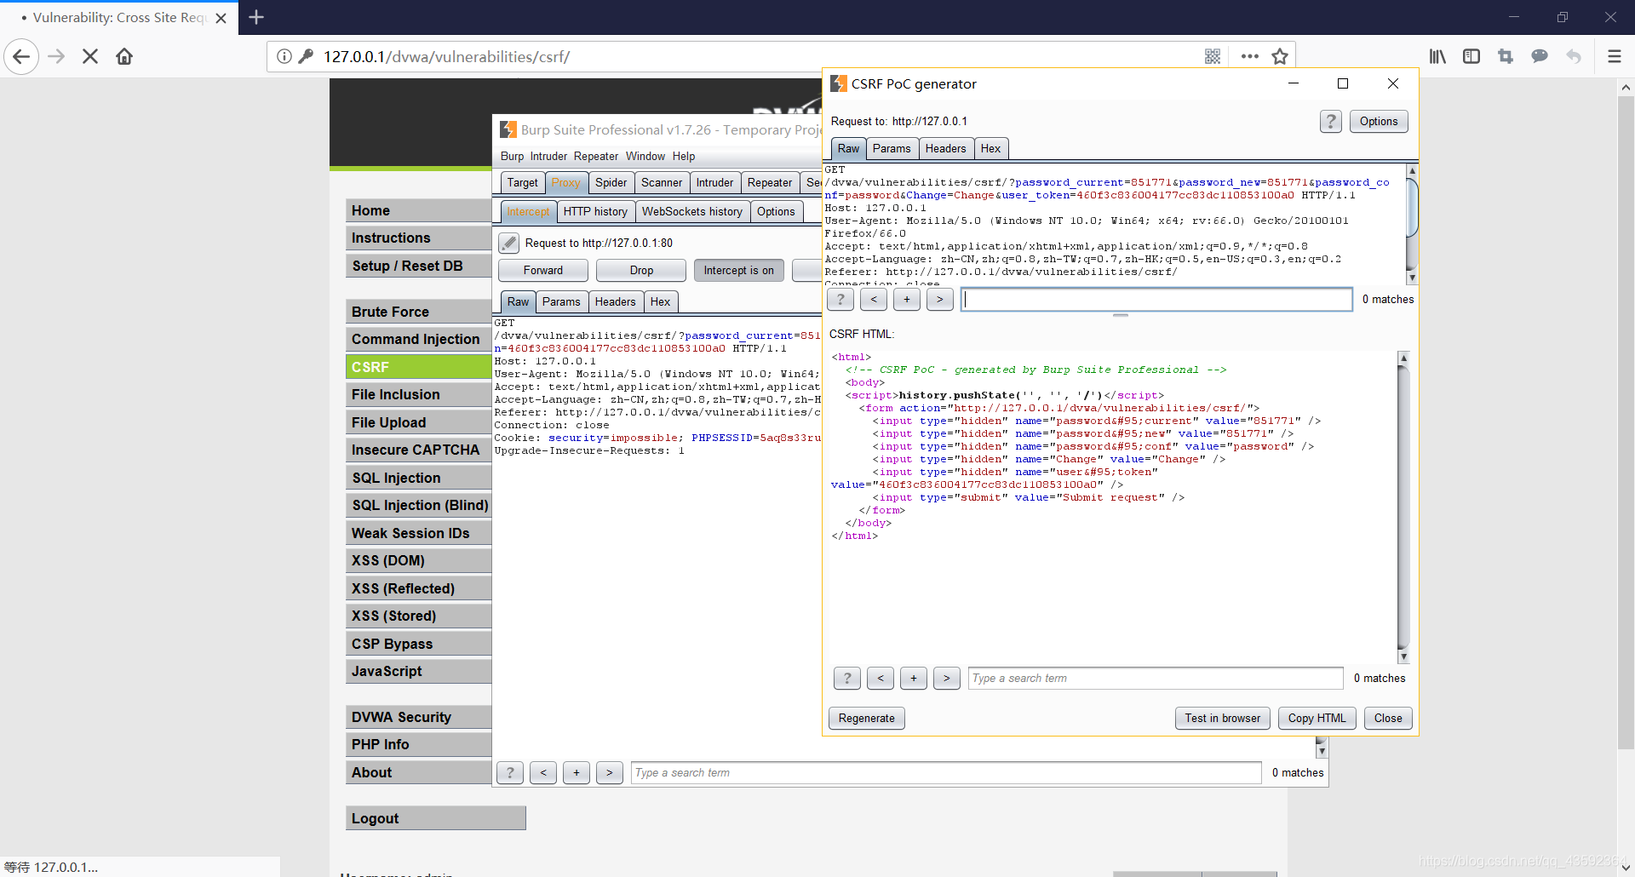Screen dimensions: 1635x877
Task: Click plus button in CSRF HTML search bar
Action: point(914,679)
